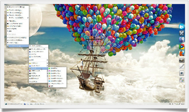Launch LibreOffice Base from the Office submenu

[57, 71]
